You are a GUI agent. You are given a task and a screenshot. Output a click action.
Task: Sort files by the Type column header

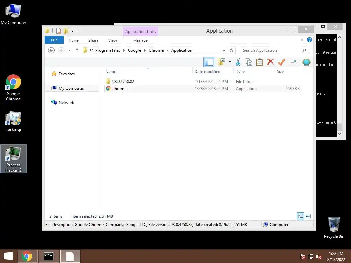[254, 71]
